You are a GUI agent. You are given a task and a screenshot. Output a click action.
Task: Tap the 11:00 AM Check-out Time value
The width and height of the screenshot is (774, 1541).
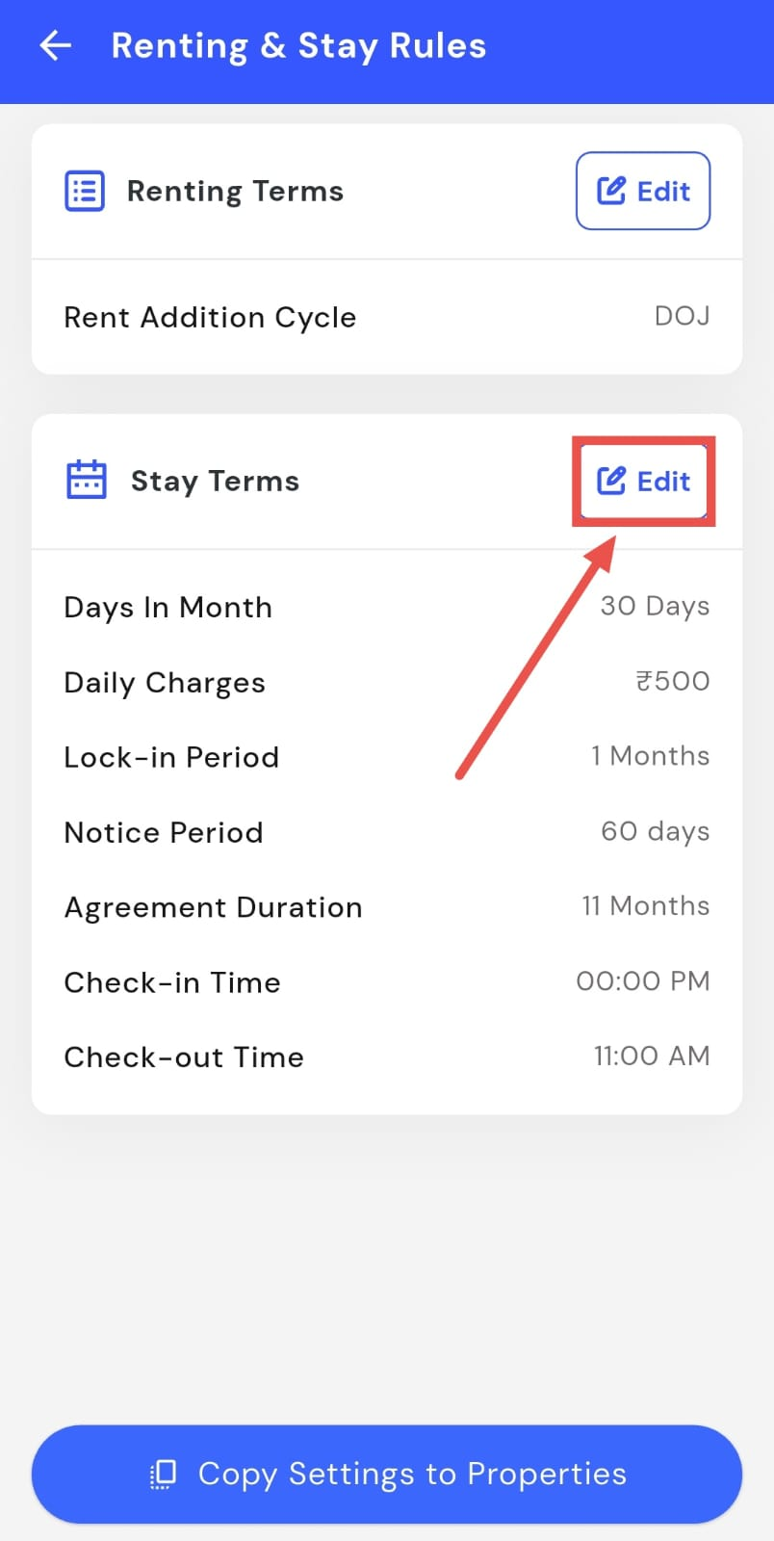(651, 1056)
